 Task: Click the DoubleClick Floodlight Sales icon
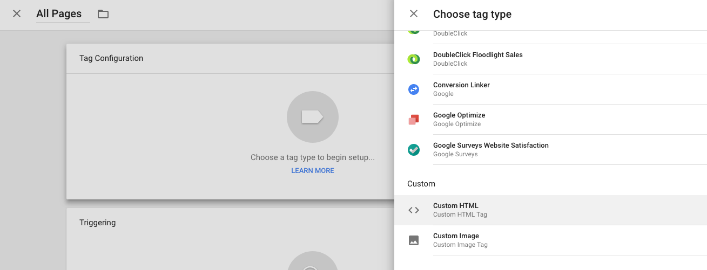(x=414, y=59)
